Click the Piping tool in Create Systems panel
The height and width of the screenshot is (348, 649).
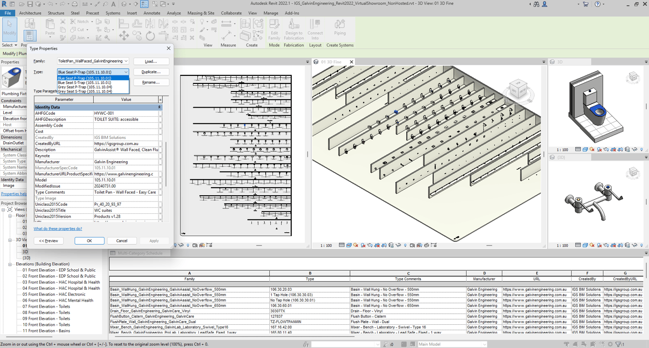pos(339,29)
